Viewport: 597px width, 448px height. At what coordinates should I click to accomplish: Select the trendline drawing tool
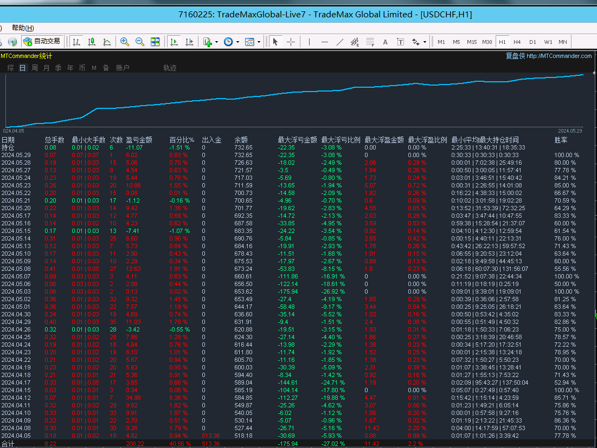pos(340,42)
